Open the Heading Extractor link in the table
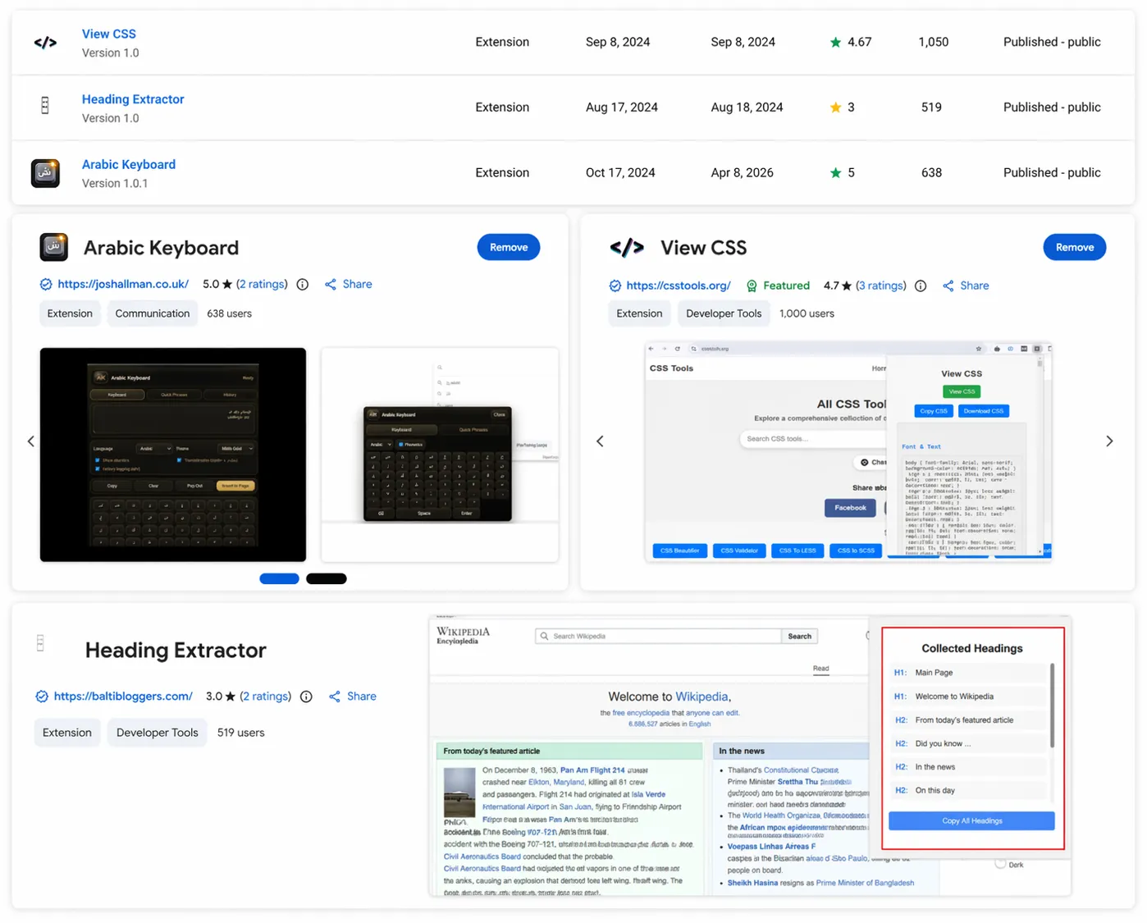 click(133, 99)
